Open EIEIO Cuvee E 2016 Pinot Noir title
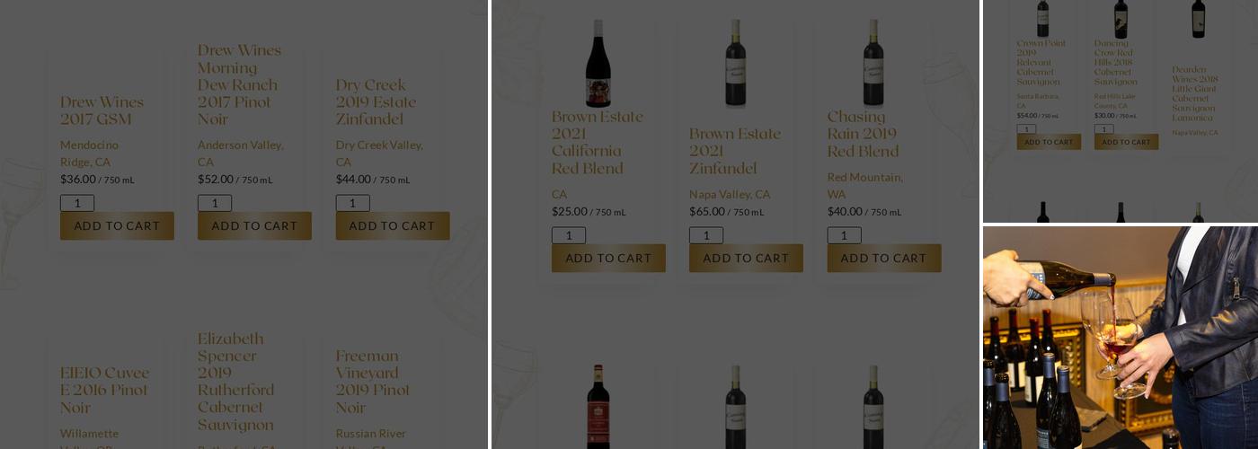The width and height of the screenshot is (1258, 449). point(104,390)
